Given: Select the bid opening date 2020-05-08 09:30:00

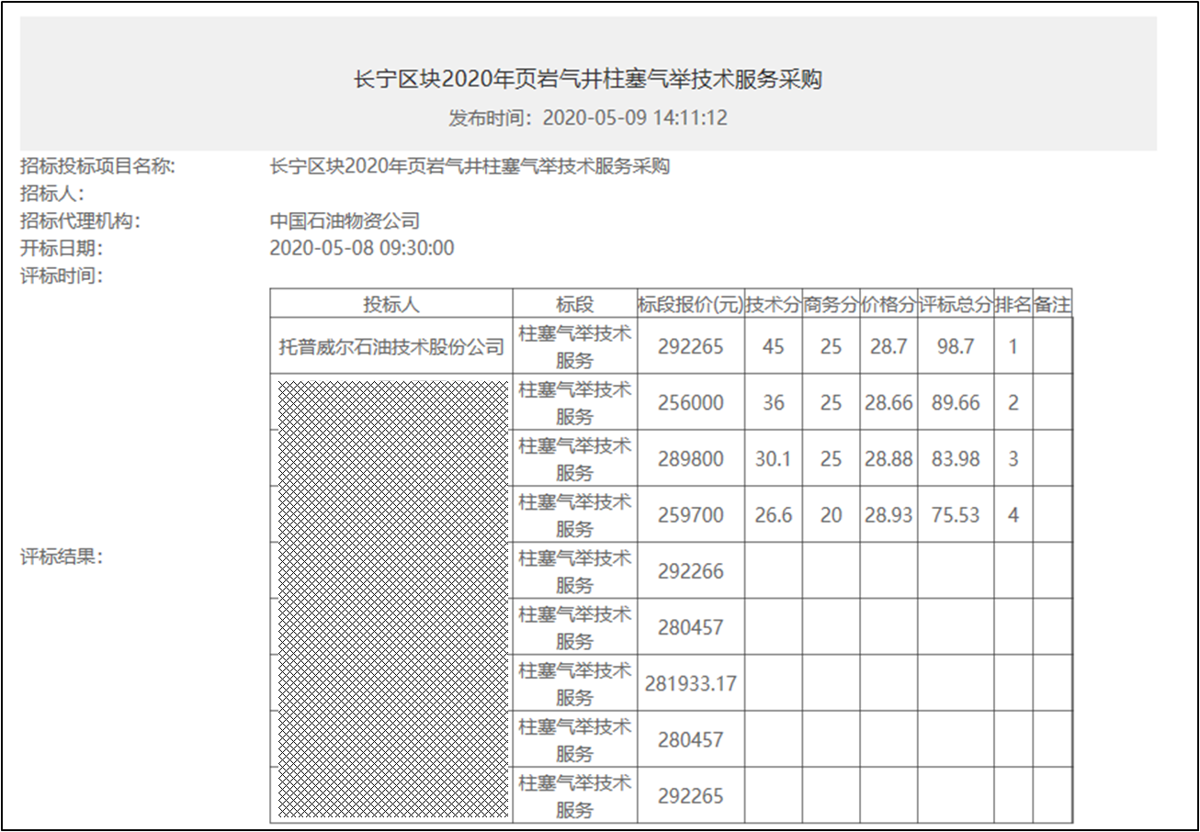Looking at the screenshot, I should [x=362, y=249].
